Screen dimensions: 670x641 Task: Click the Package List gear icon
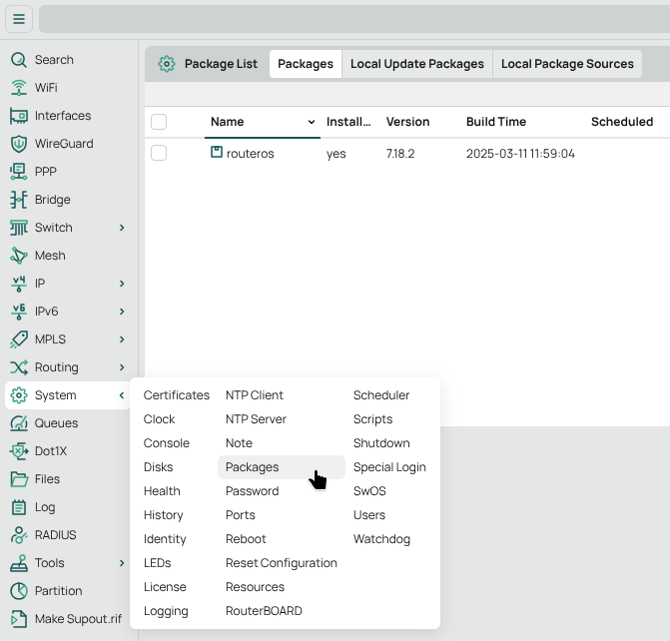tap(166, 64)
